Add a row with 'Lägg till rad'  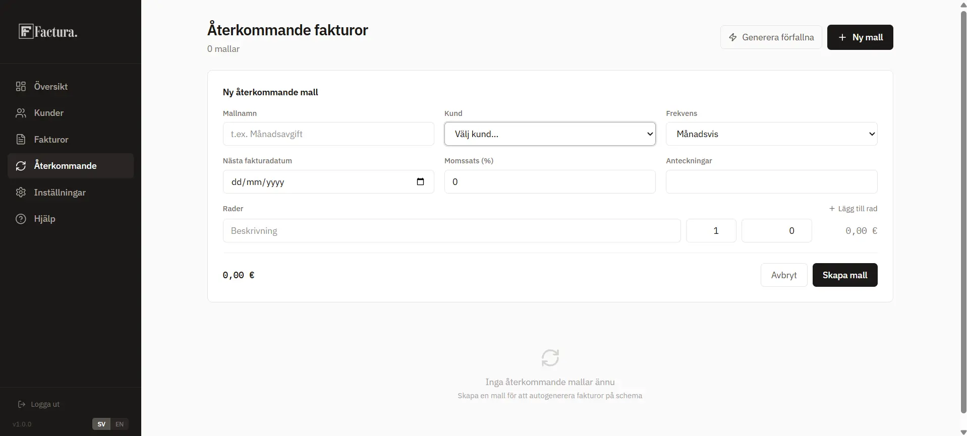coord(853,209)
